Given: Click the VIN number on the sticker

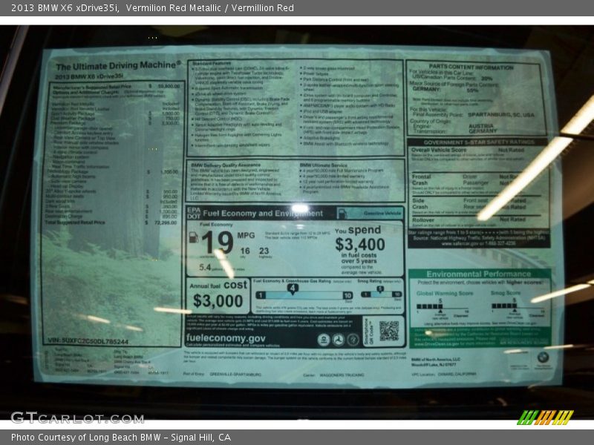Looking at the screenshot, I should pos(88,341).
